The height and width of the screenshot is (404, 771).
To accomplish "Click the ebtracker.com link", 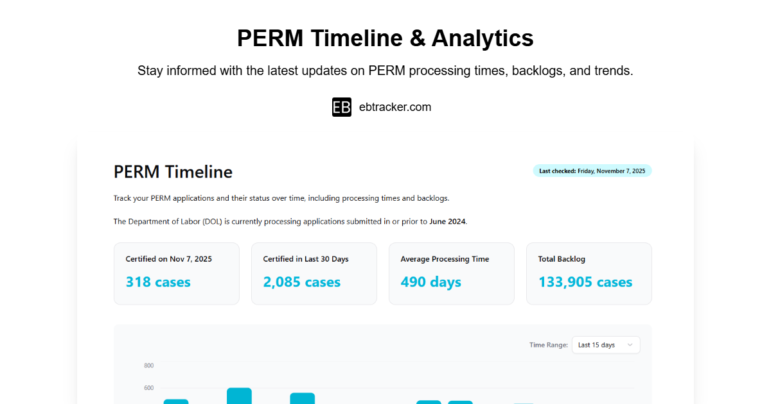I will tap(395, 107).
